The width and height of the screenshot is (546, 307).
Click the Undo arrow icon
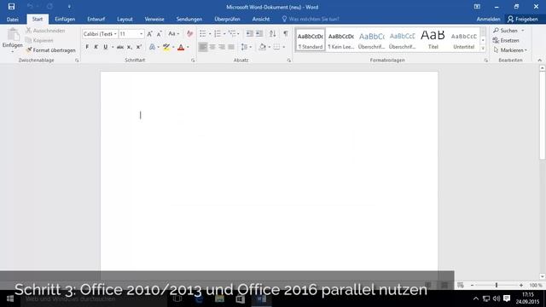coord(31,7)
